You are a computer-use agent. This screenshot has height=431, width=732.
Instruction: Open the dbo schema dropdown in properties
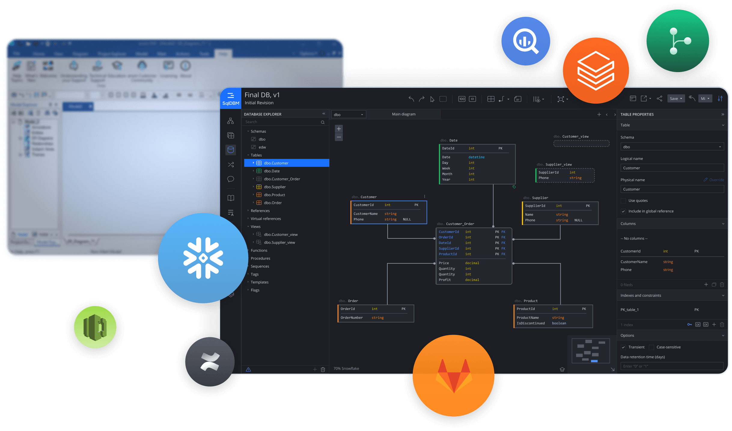pos(672,147)
